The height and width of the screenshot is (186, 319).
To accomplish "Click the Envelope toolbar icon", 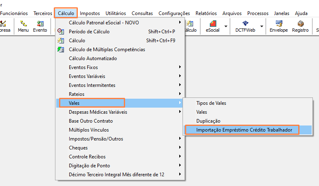I will [x=279, y=26].
